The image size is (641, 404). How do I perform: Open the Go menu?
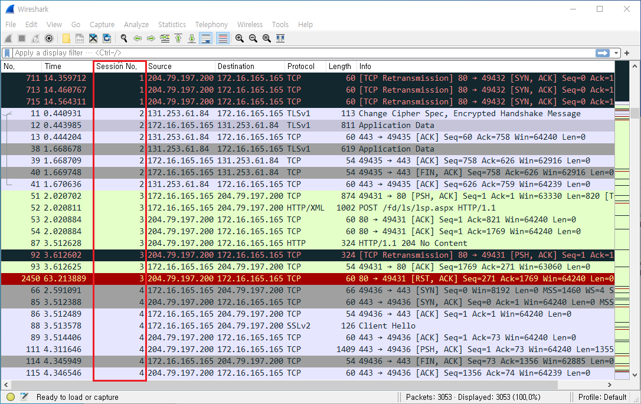pyautogui.click(x=76, y=25)
